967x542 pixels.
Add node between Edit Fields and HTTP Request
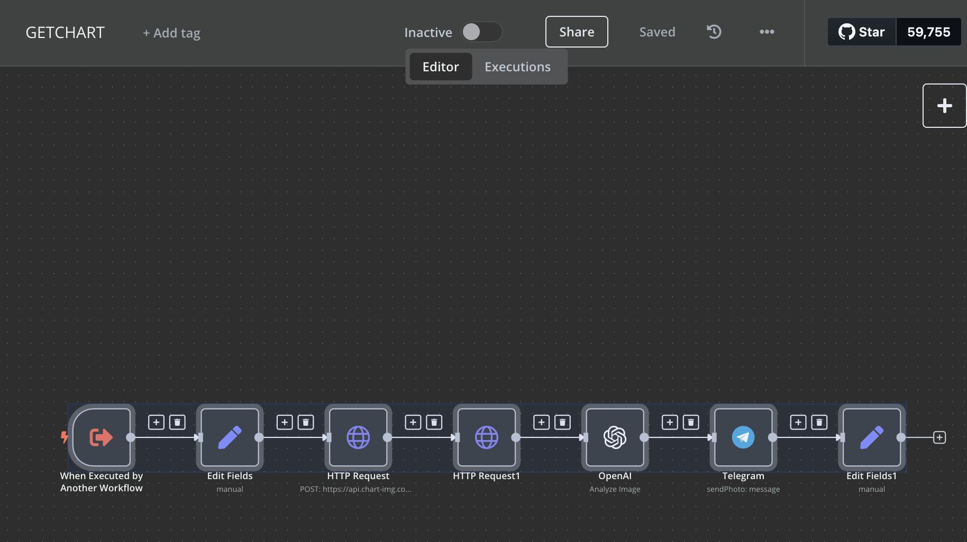pyautogui.click(x=285, y=422)
